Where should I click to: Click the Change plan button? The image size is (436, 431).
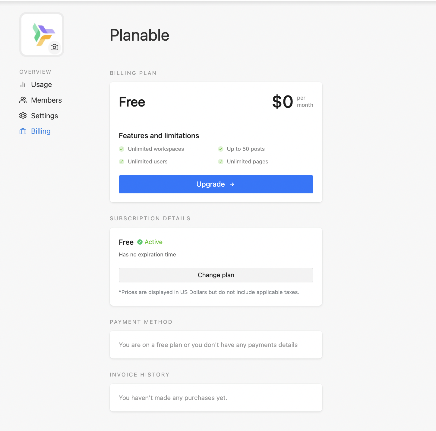216,275
